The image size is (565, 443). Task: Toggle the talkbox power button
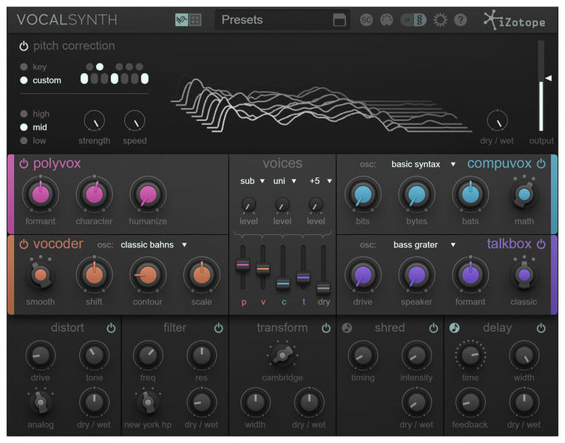(541, 244)
